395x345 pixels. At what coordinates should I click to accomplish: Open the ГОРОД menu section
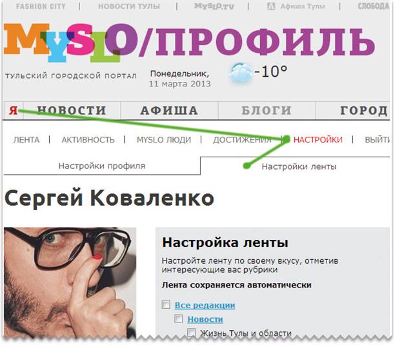click(363, 110)
